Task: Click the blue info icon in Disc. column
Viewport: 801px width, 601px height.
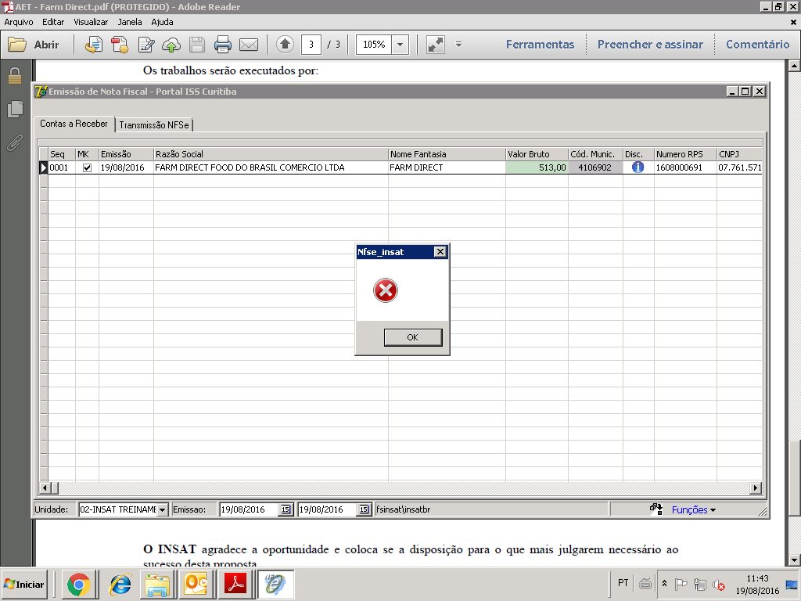Action: (638, 167)
